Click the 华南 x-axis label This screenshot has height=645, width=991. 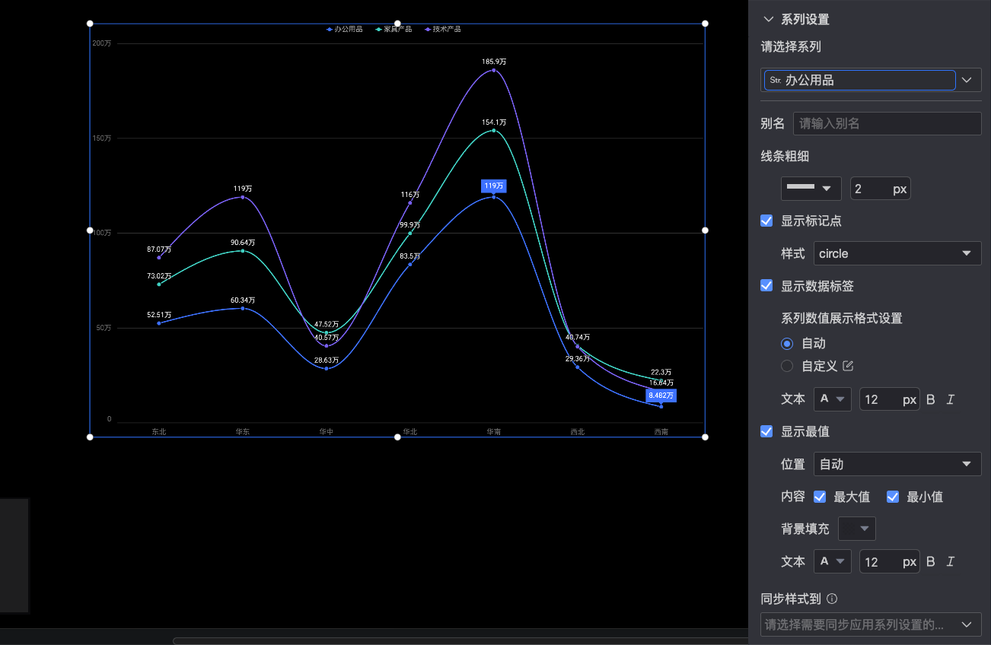click(x=494, y=431)
